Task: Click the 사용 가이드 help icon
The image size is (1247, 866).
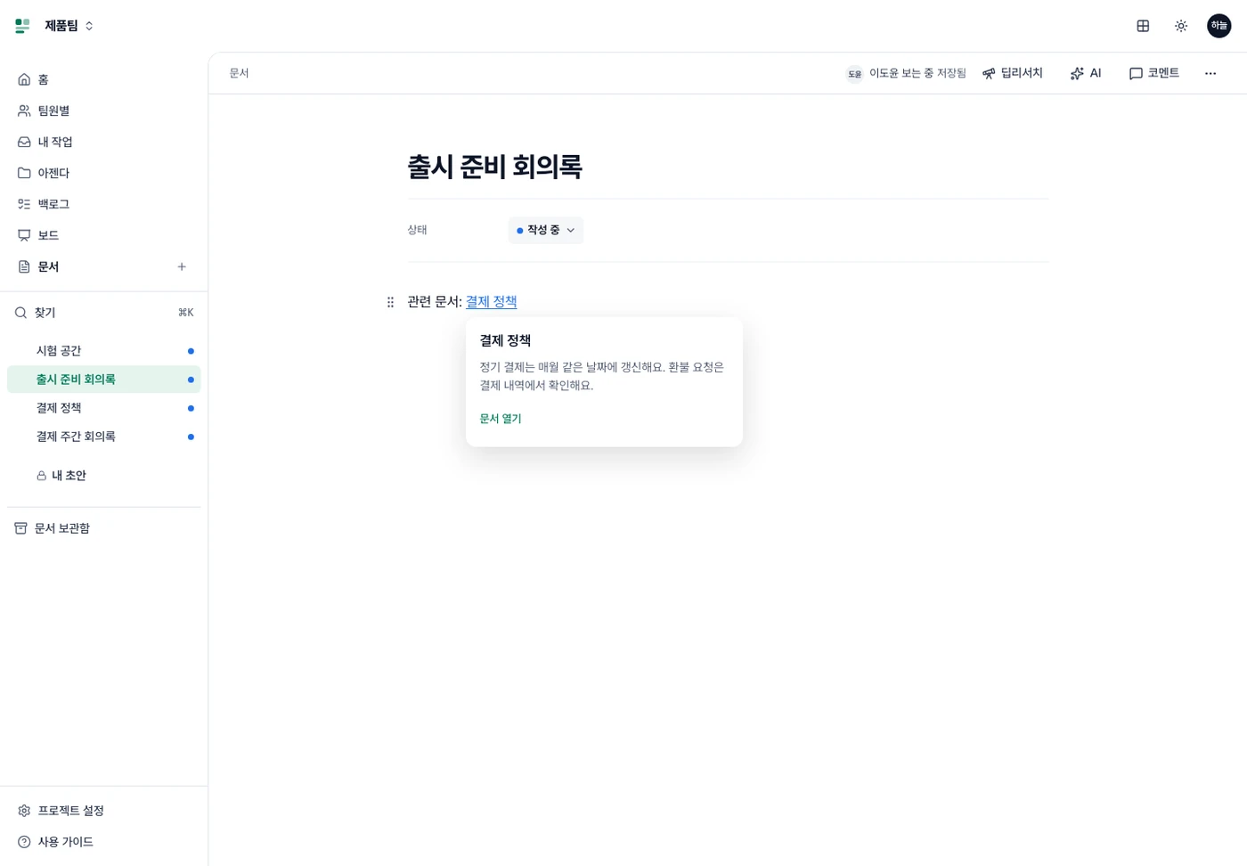Action: pos(24,842)
